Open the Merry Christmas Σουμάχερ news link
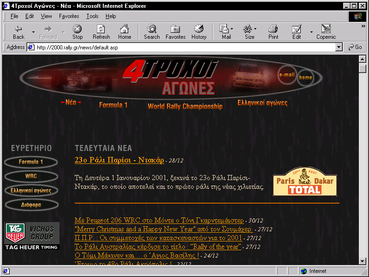Viewport: 369px width, 277px height. pos(164,229)
